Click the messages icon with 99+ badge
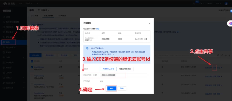Viewport: 232px width, 101px height. pos(194,3)
